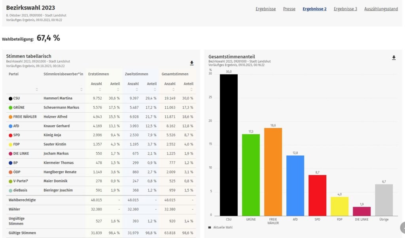Click the Erststimmen column group header
This screenshot has height=238, width=405.
(98, 74)
